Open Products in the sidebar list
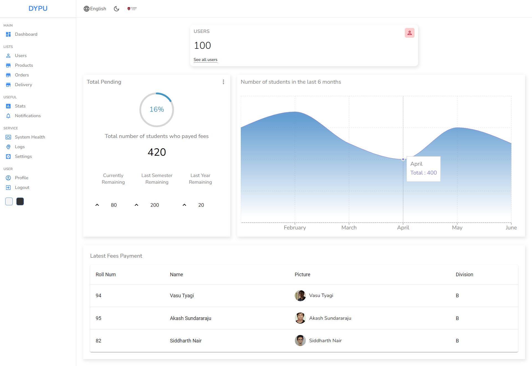 [24, 65]
